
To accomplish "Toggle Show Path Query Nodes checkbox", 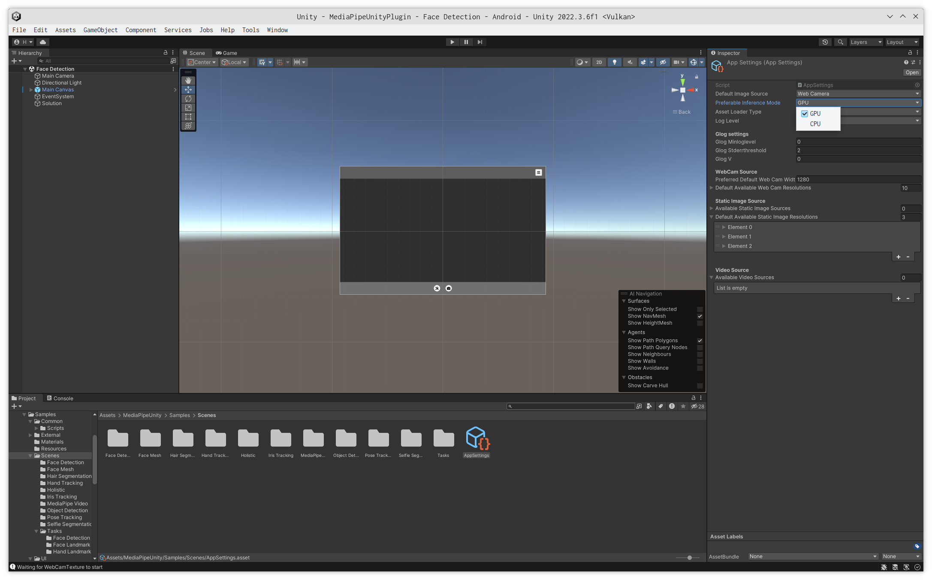I will (x=700, y=347).
